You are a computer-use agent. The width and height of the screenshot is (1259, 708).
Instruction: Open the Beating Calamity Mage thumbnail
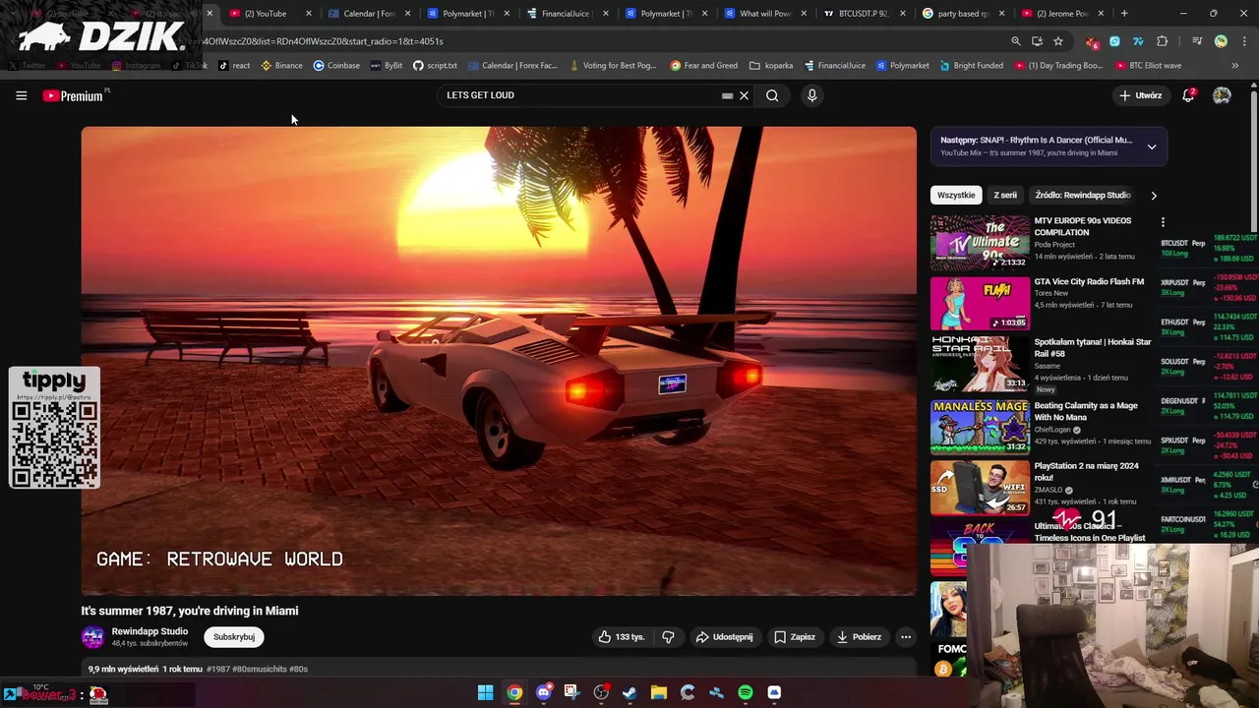[x=980, y=426]
